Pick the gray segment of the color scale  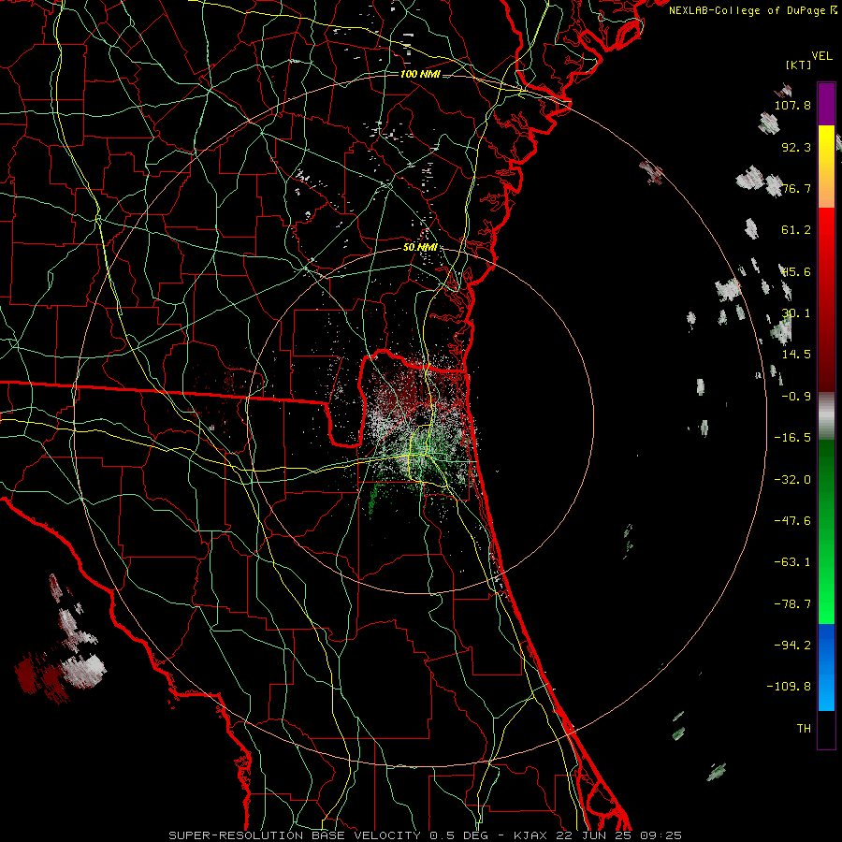[826, 416]
